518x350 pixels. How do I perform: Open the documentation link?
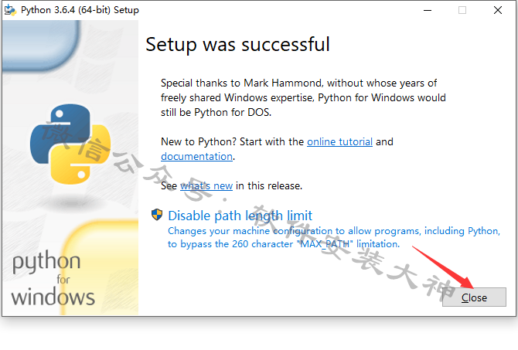point(197,156)
